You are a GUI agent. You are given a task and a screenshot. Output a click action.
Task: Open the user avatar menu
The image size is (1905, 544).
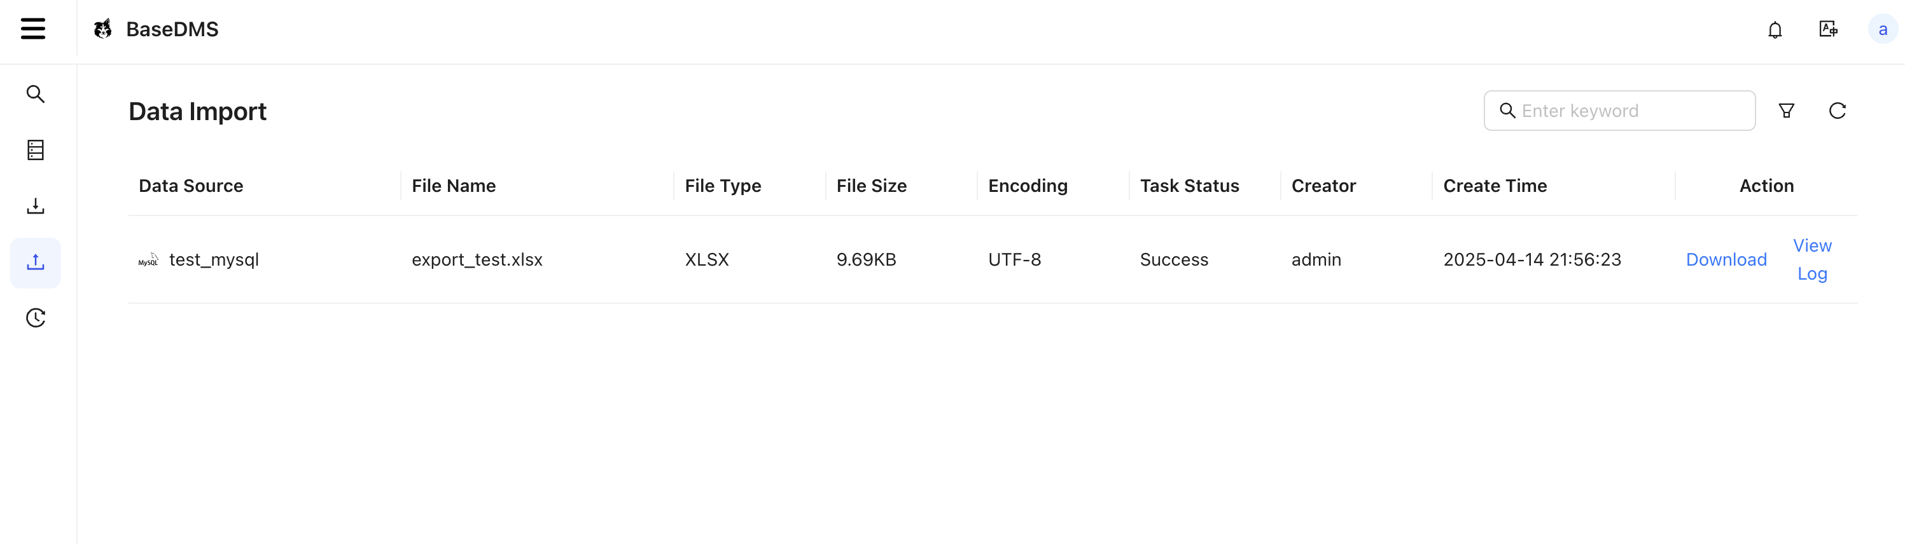tap(1882, 30)
